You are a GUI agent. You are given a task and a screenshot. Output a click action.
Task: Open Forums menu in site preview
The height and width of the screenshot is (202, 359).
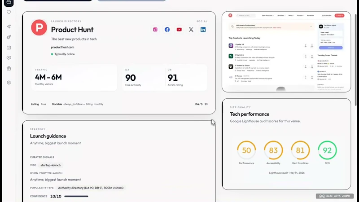pos(300,16)
